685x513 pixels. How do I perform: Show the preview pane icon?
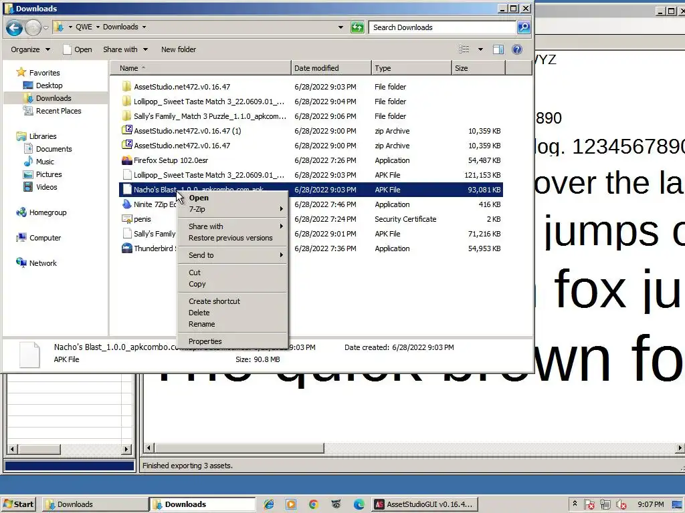498,49
